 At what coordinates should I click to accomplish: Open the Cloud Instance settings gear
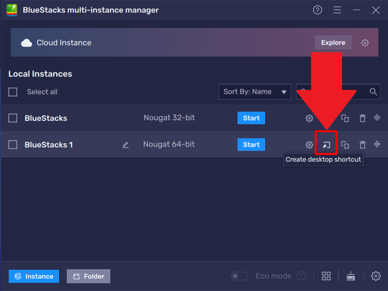[x=365, y=43]
